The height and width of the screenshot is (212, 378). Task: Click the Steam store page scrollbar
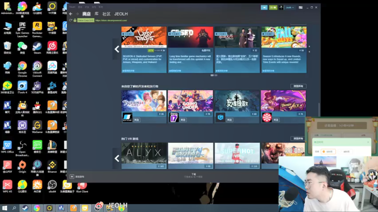pos(319,109)
